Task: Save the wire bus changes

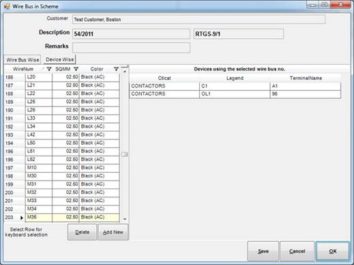Action: [263, 251]
